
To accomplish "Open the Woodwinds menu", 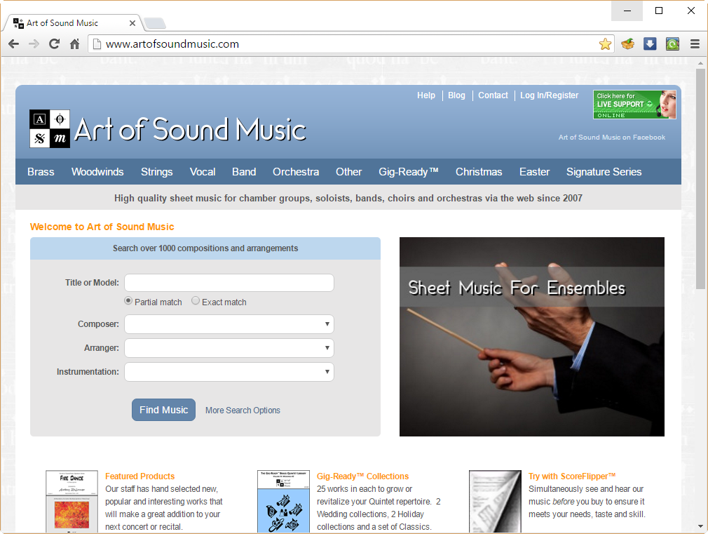I will click(x=97, y=172).
